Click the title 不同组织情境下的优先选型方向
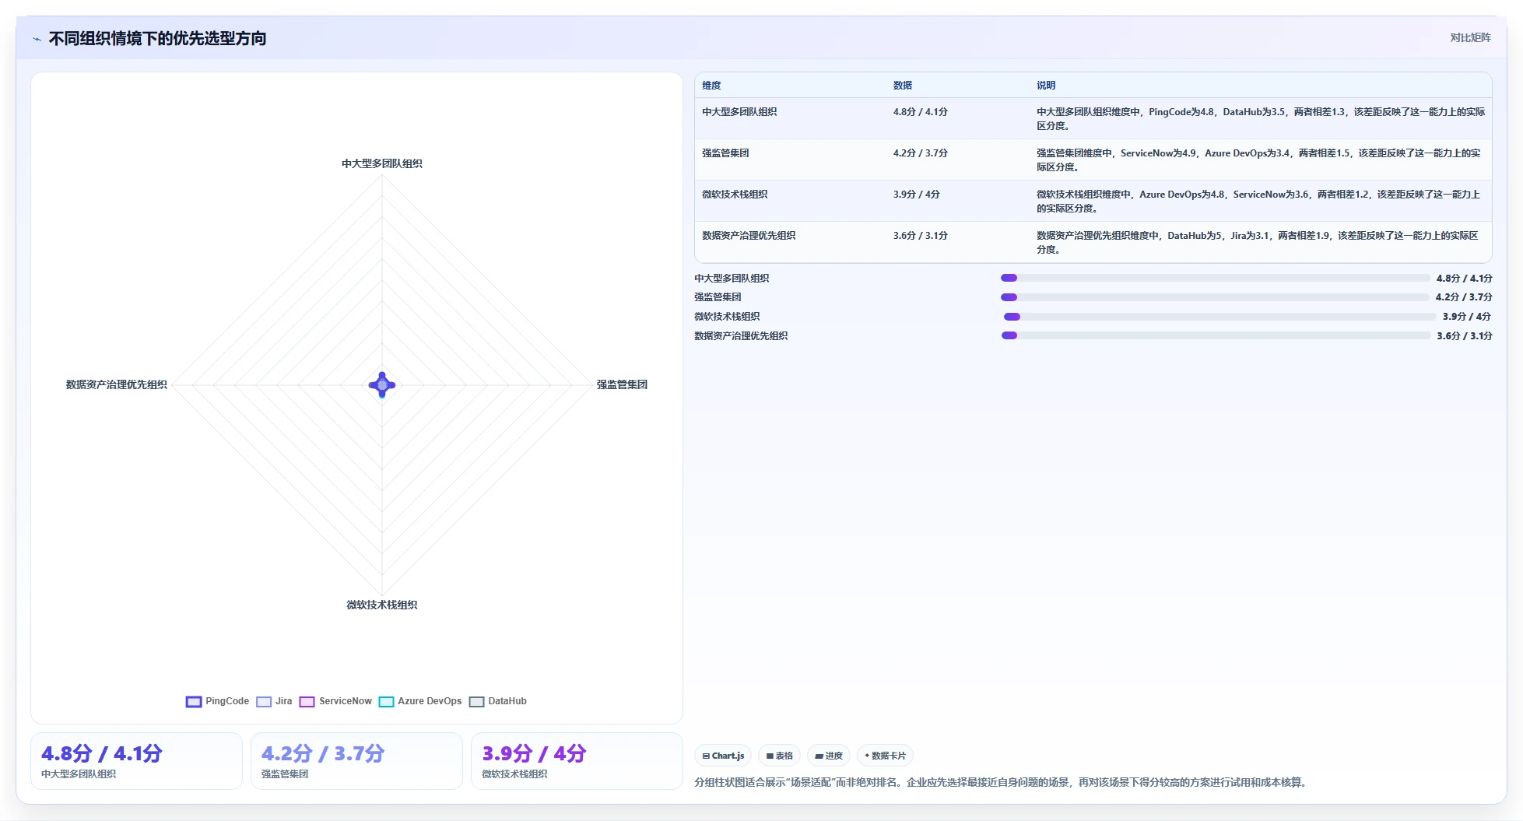This screenshot has height=821, width=1523. point(157,39)
